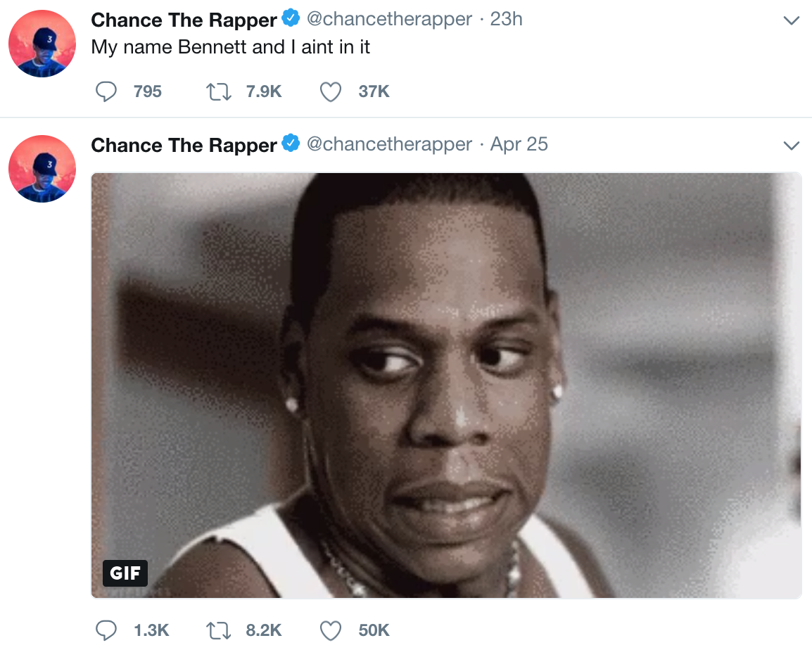
Task: Open avatar of the first tweet
Action: tap(42, 44)
